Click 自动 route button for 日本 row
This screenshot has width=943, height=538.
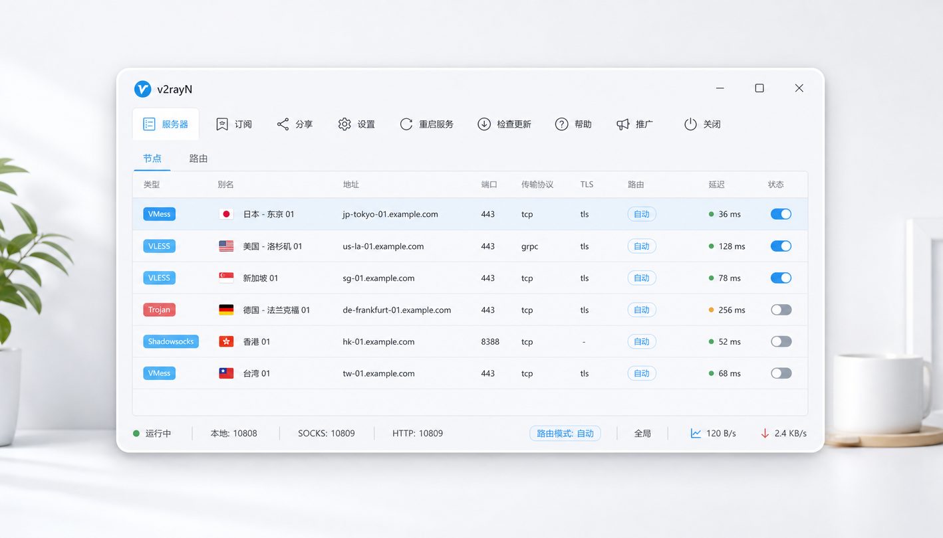[x=642, y=214]
